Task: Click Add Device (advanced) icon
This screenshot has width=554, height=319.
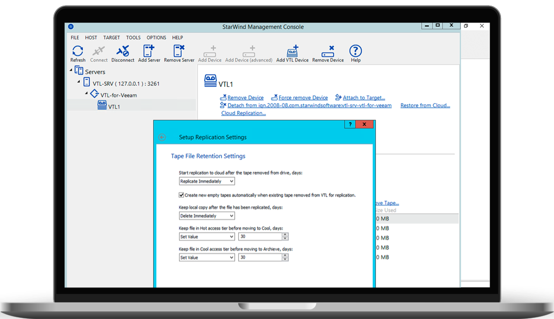Action: point(249,51)
